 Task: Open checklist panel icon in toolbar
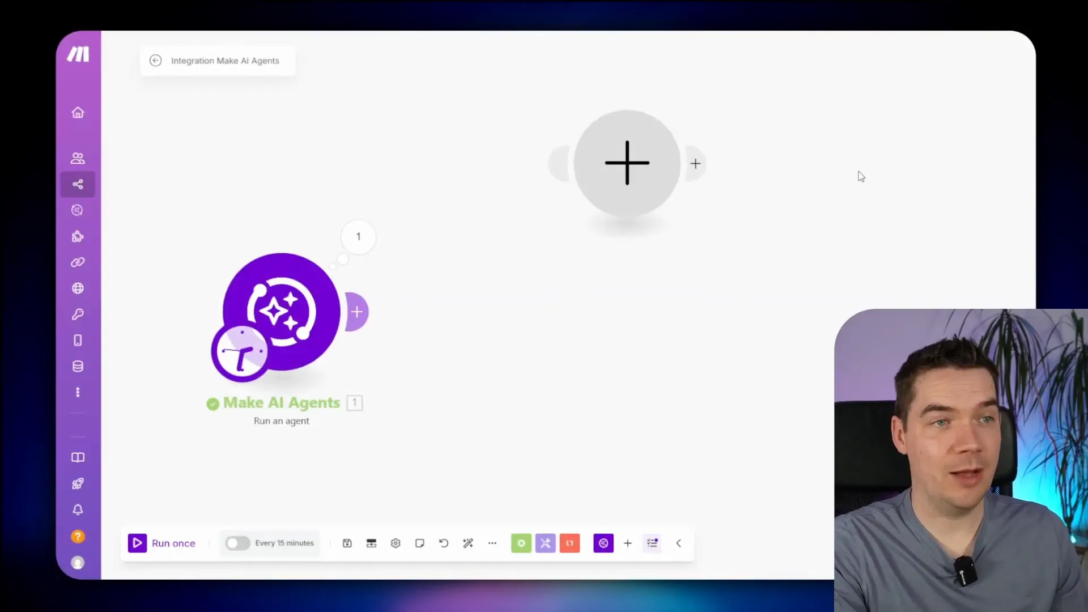point(652,543)
